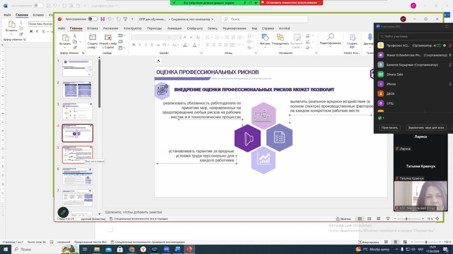Expand the Editing (Редактирование) dropdown
Screen dimensions: 453x254
(330, 43)
